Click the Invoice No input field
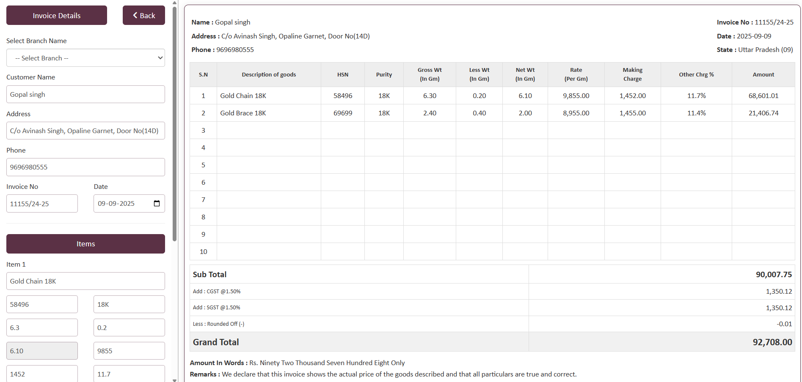 pos(42,204)
